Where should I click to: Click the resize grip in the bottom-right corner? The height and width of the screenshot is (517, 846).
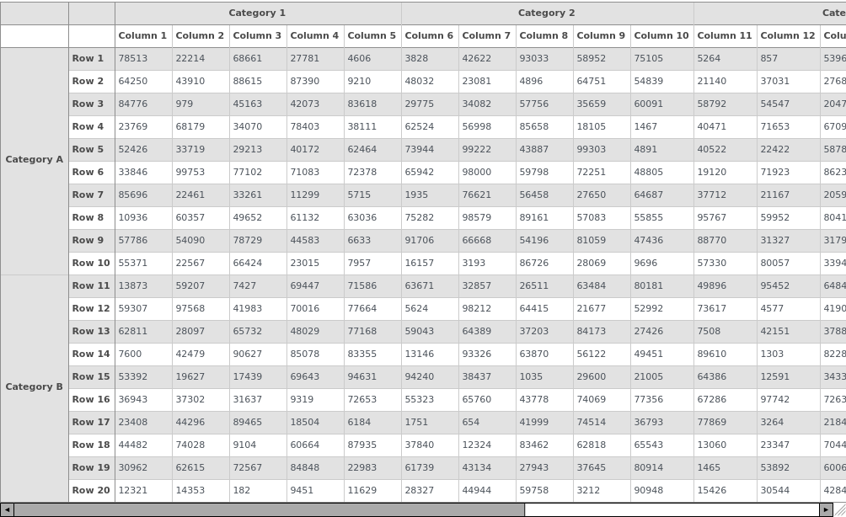[839, 510]
